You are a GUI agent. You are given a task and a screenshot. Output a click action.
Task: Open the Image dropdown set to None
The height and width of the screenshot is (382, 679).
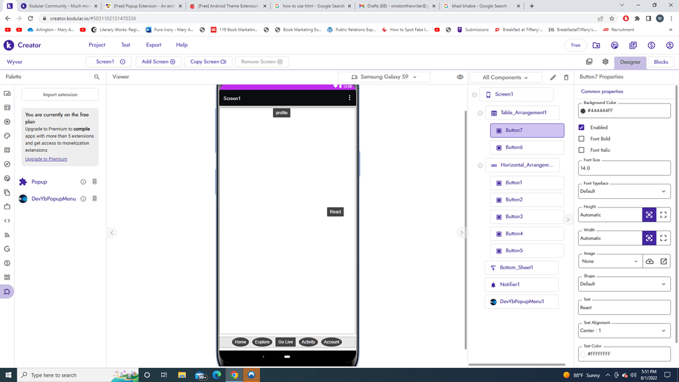610,261
